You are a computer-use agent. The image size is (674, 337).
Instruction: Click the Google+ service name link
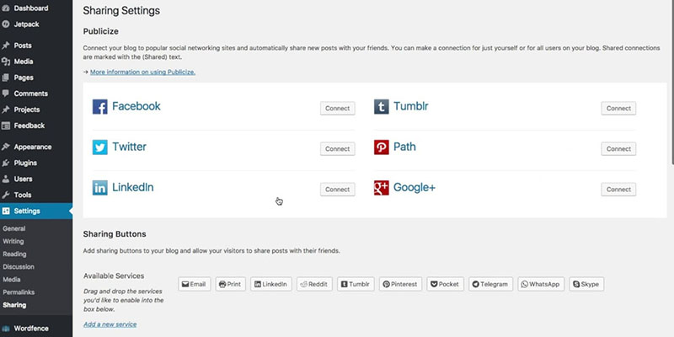415,187
